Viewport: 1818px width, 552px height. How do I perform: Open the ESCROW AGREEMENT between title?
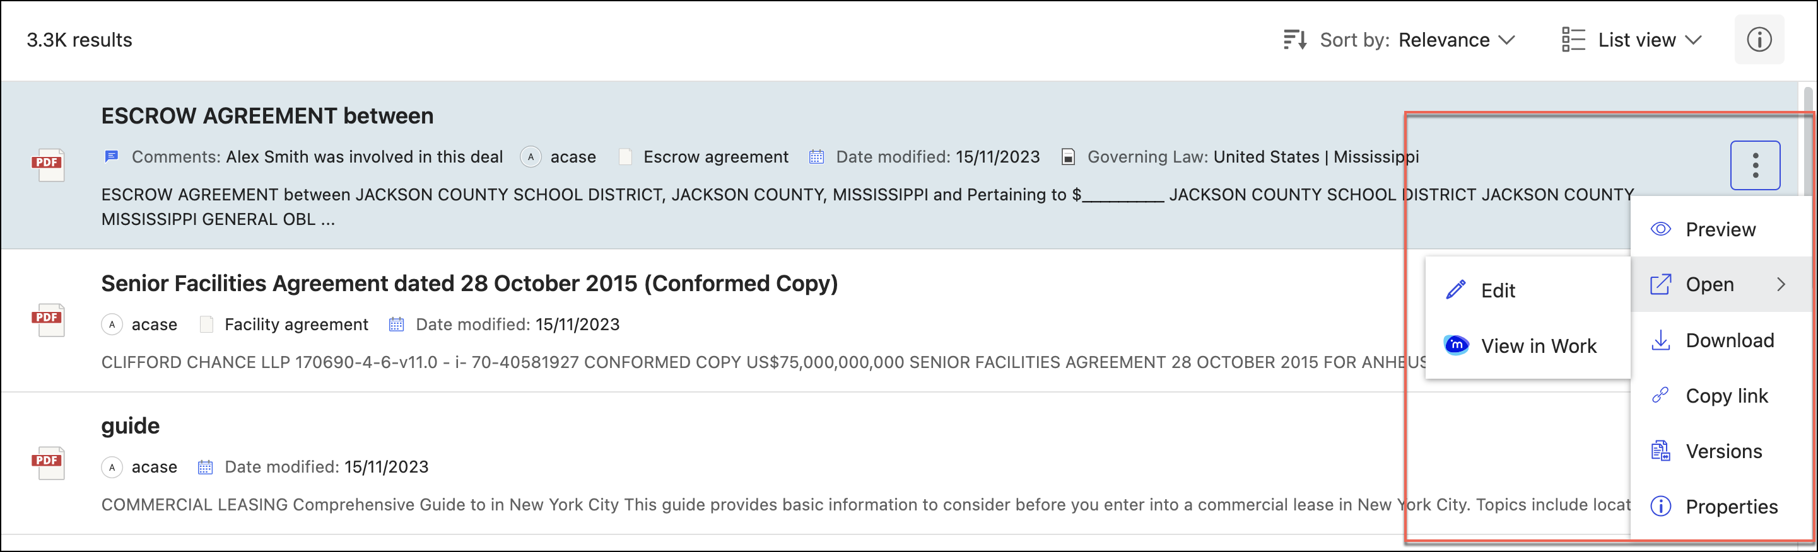click(267, 115)
